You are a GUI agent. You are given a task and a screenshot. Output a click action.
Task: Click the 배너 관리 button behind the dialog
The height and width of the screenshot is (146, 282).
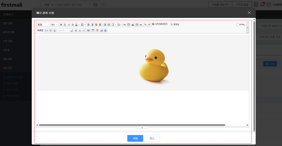(270, 64)
